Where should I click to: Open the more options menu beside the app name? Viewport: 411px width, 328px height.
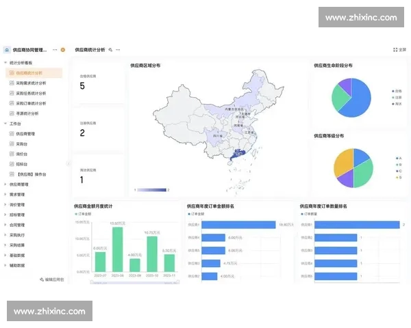point(55,50)
